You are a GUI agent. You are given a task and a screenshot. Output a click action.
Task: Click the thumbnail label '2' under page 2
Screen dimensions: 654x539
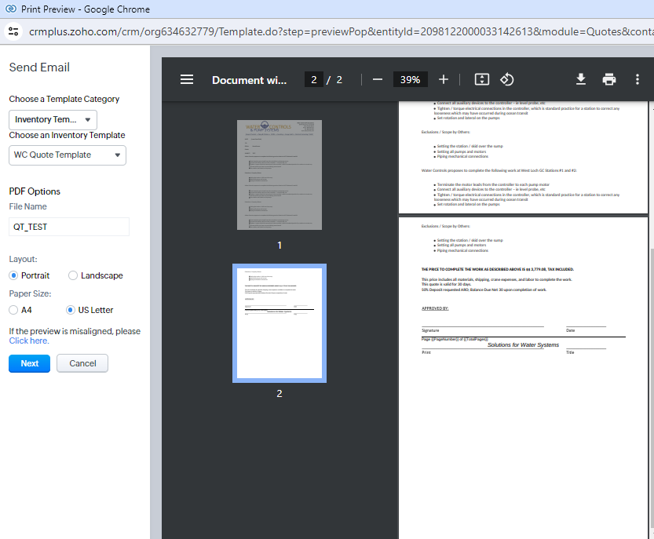tap(280, 394)
